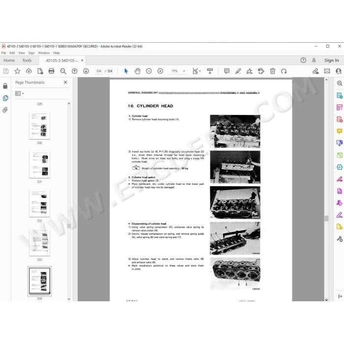Image resolution: width=344 pixels, height=344 pixels.
Task: Open the Sign menu
Action: [x=31, y=53]
